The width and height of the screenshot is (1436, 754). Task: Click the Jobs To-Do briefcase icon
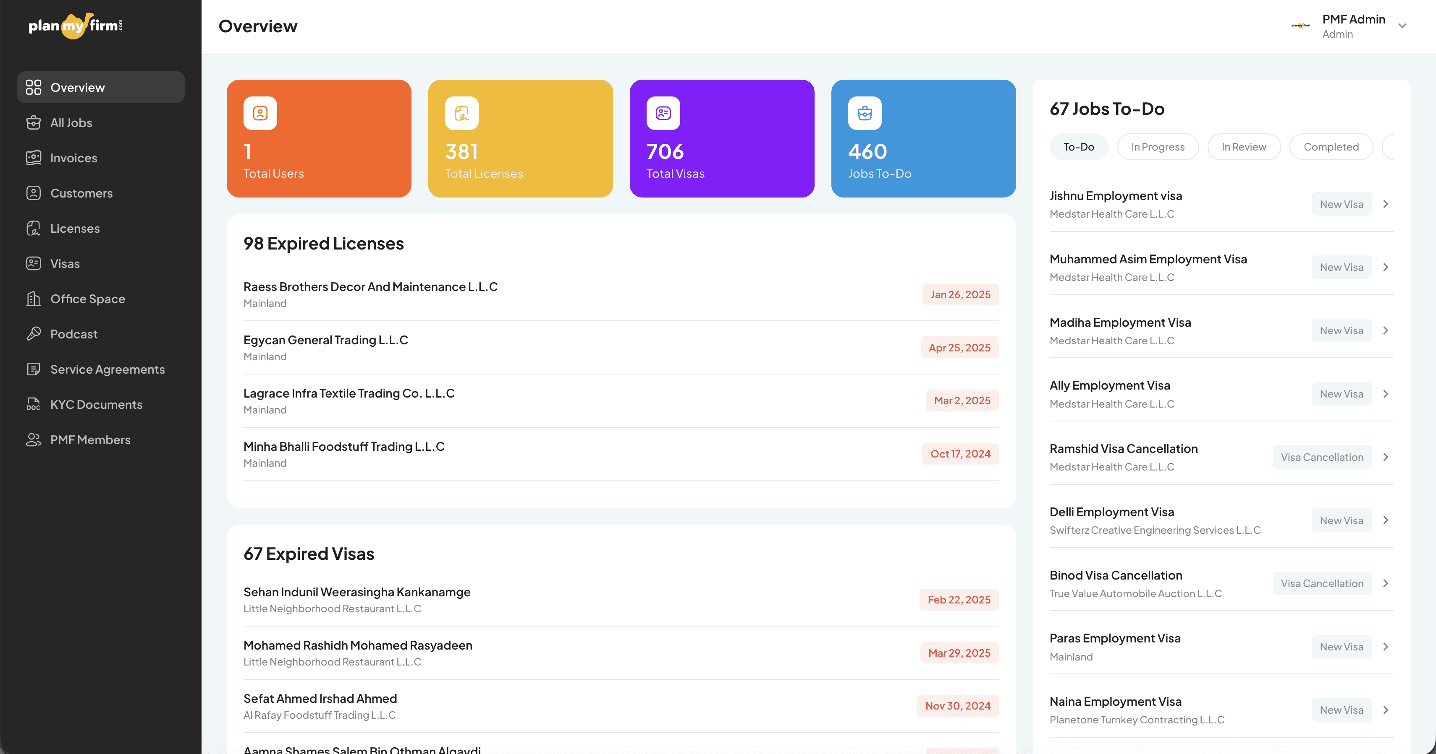(865, 113)
